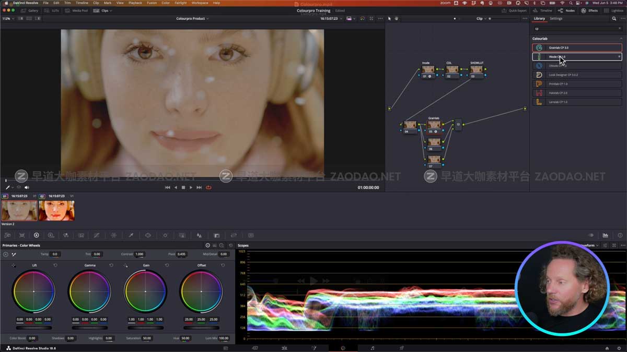The image size is (627, 352).
Task: Show the Scopes panel icon
Action: (x=606, y=235)
